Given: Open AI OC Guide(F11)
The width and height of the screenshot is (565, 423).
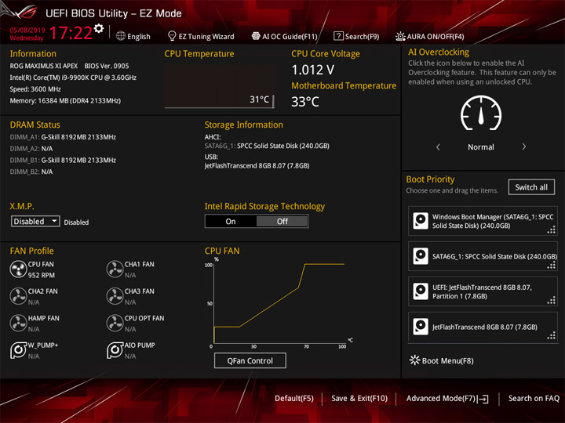Looking at the screenshot, I should (x=285, y=36).
